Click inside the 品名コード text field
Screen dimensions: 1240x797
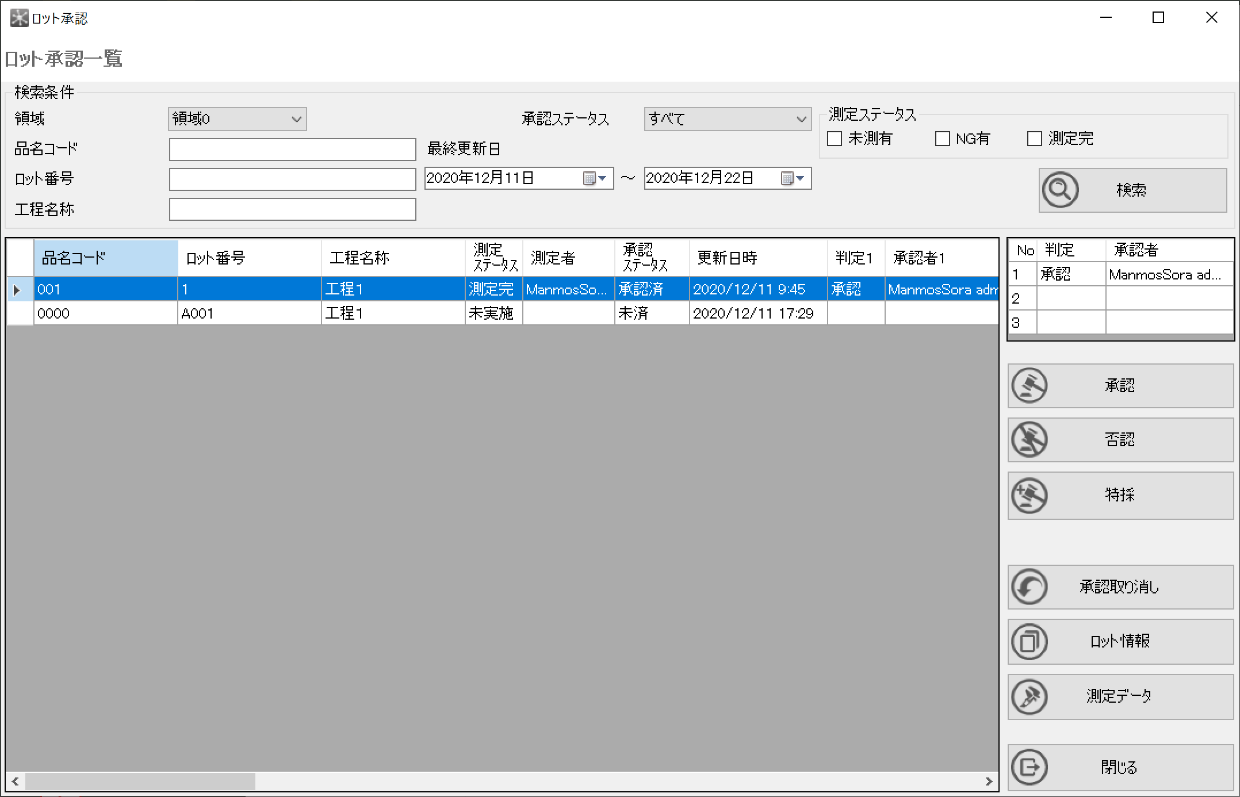[x=292, y=149]
